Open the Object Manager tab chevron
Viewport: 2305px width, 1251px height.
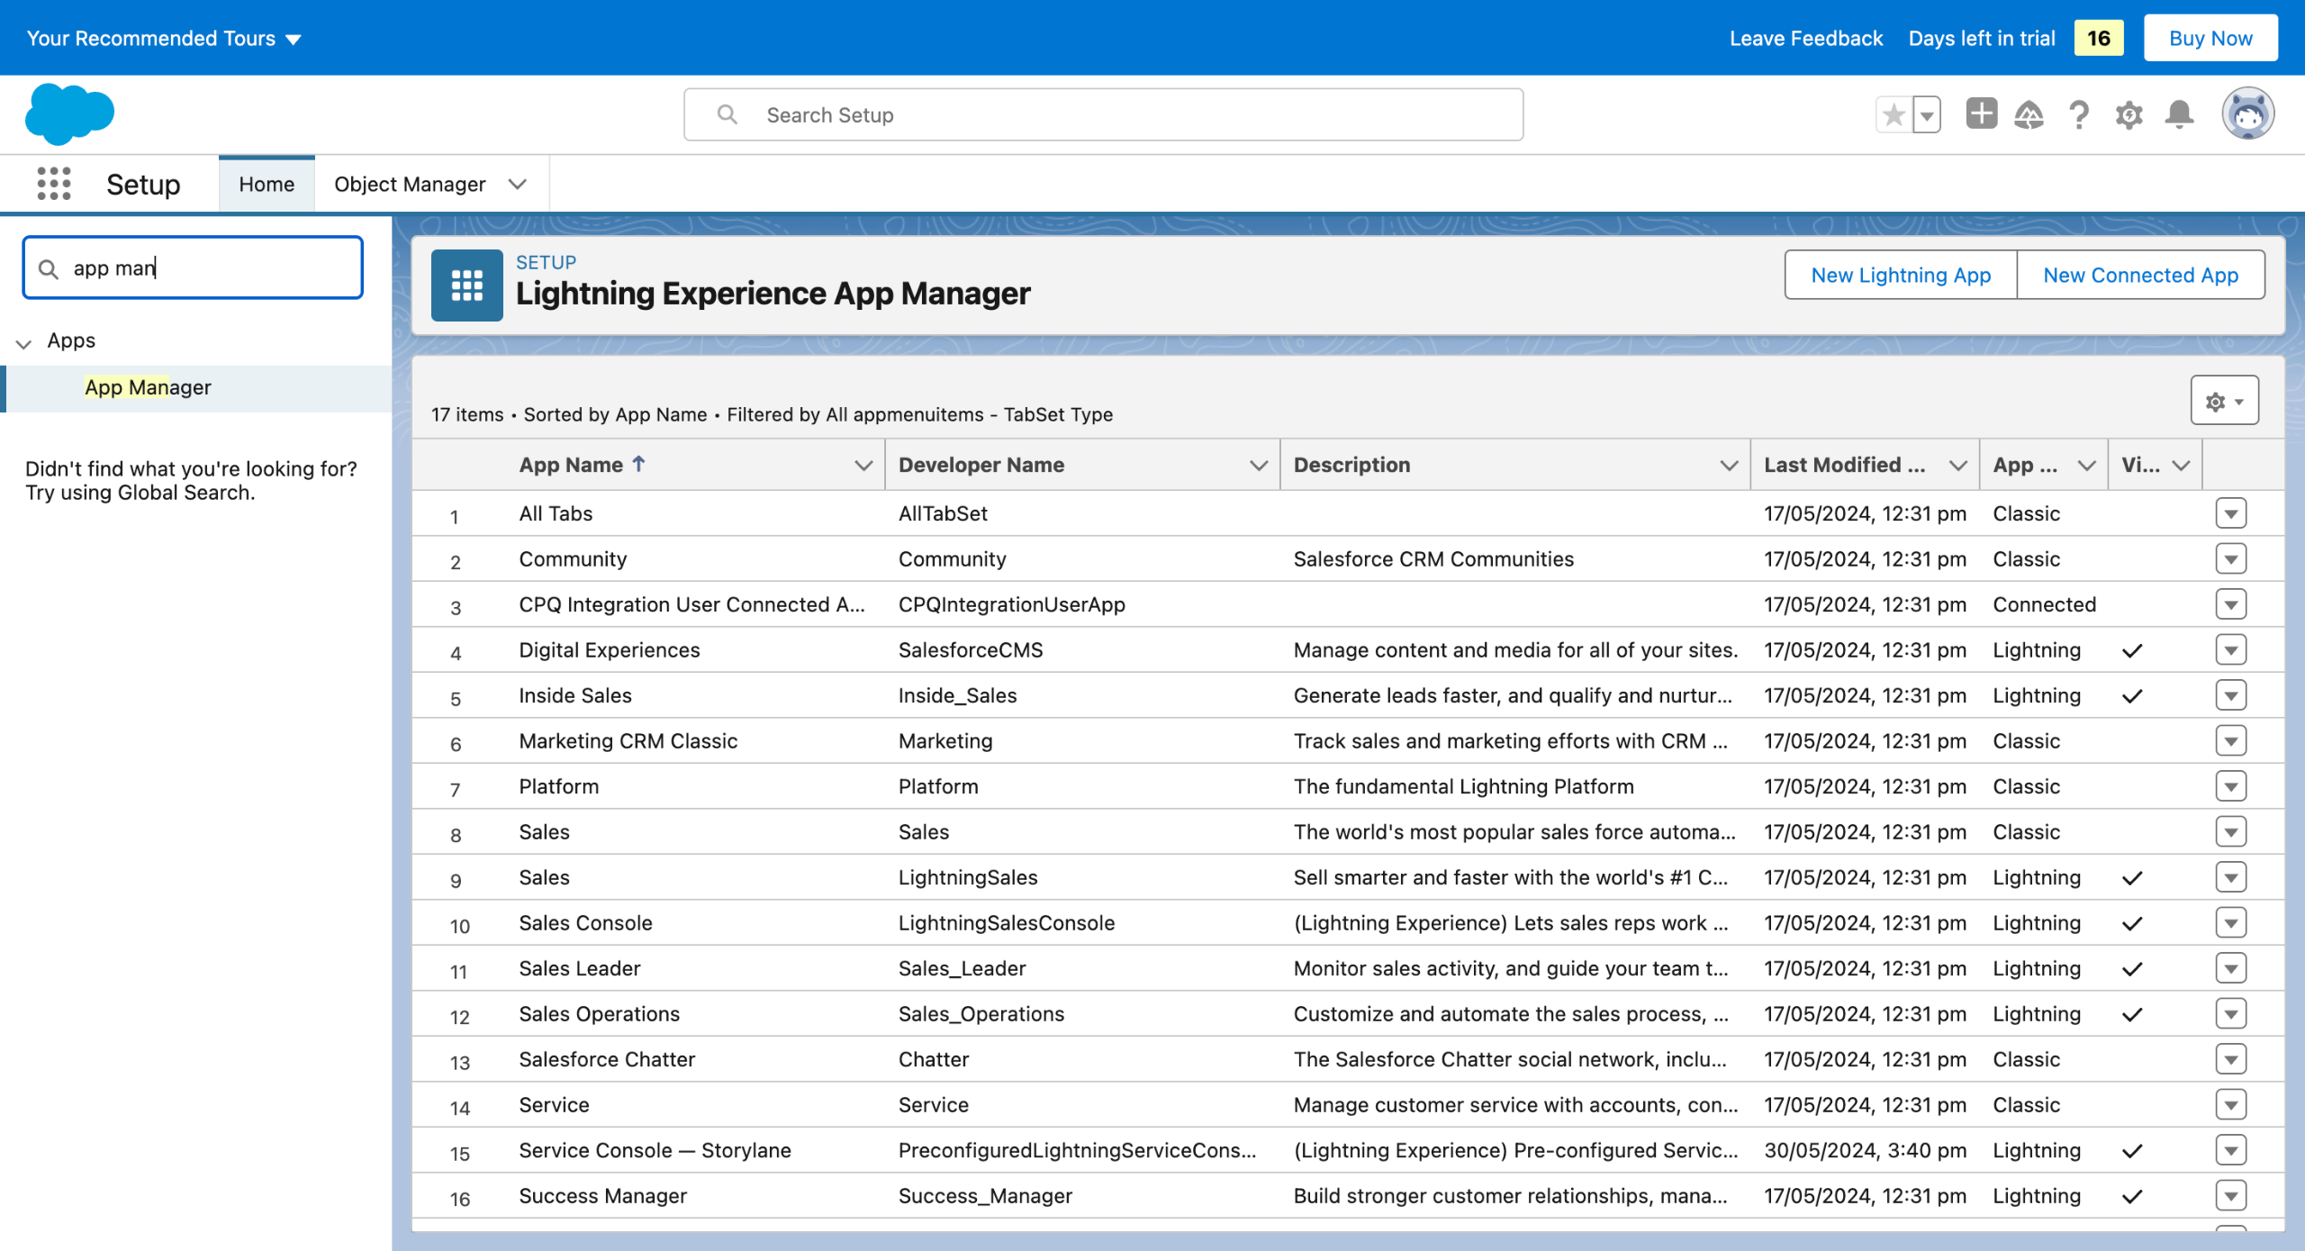pos(517,184)
